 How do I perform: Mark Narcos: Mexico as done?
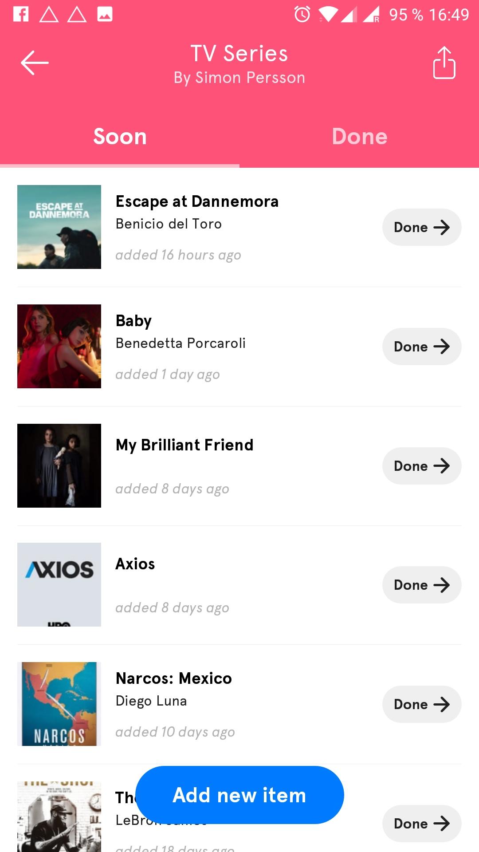coord(422,704)
